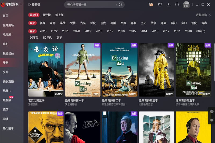This screenshot has height=143, width=215.
Task: Filter by genre 偶像
Action: coord(42,23)
